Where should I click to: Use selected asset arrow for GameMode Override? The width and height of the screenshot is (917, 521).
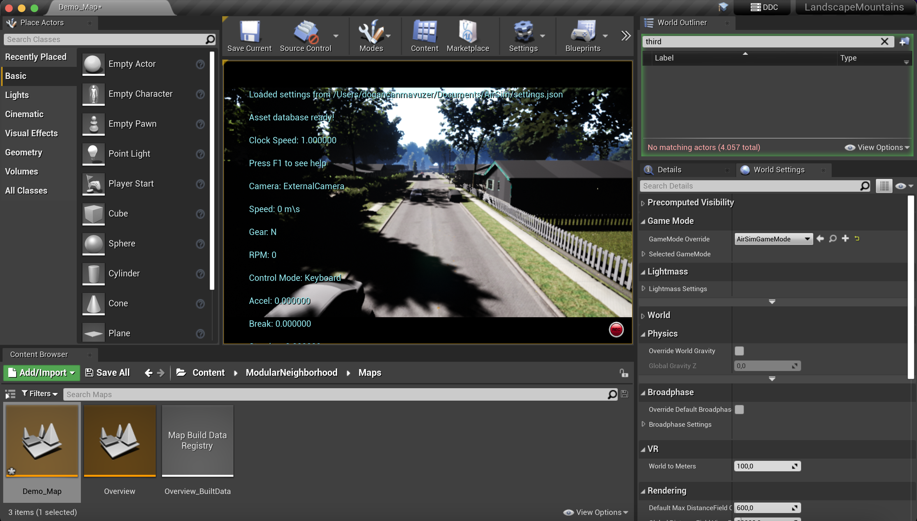click(x=820, y=238)
